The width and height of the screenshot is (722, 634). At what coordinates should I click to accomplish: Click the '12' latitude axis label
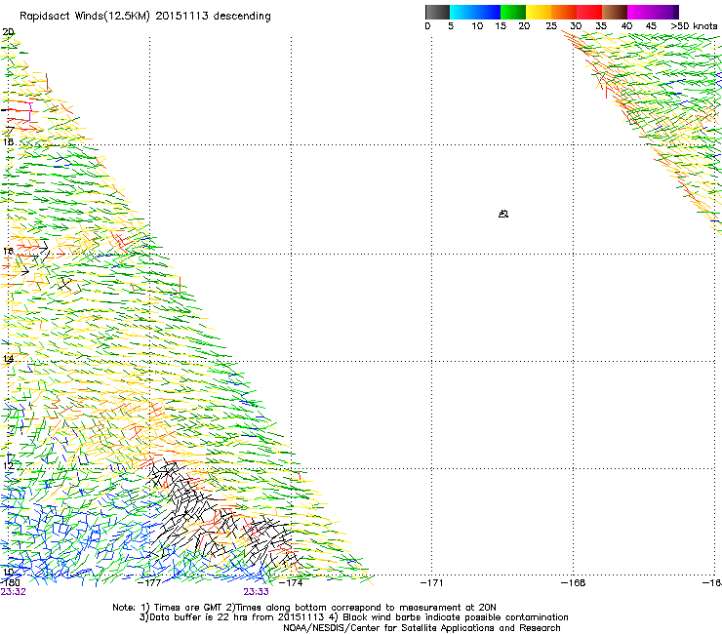[x=8, y=466]
